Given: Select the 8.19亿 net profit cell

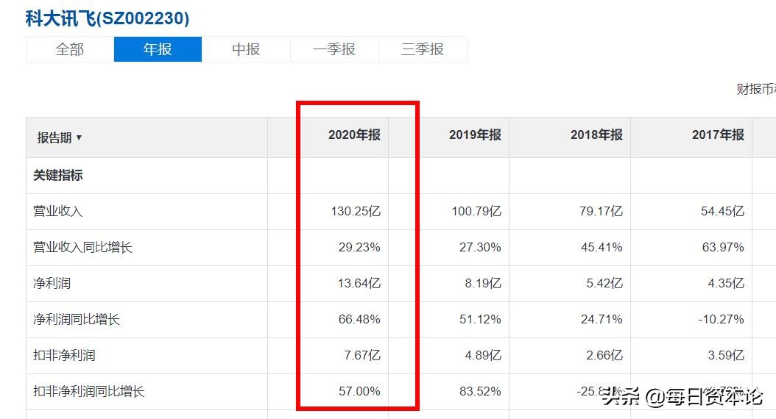Looking at the screenshot, I should (x=483, y=284).
